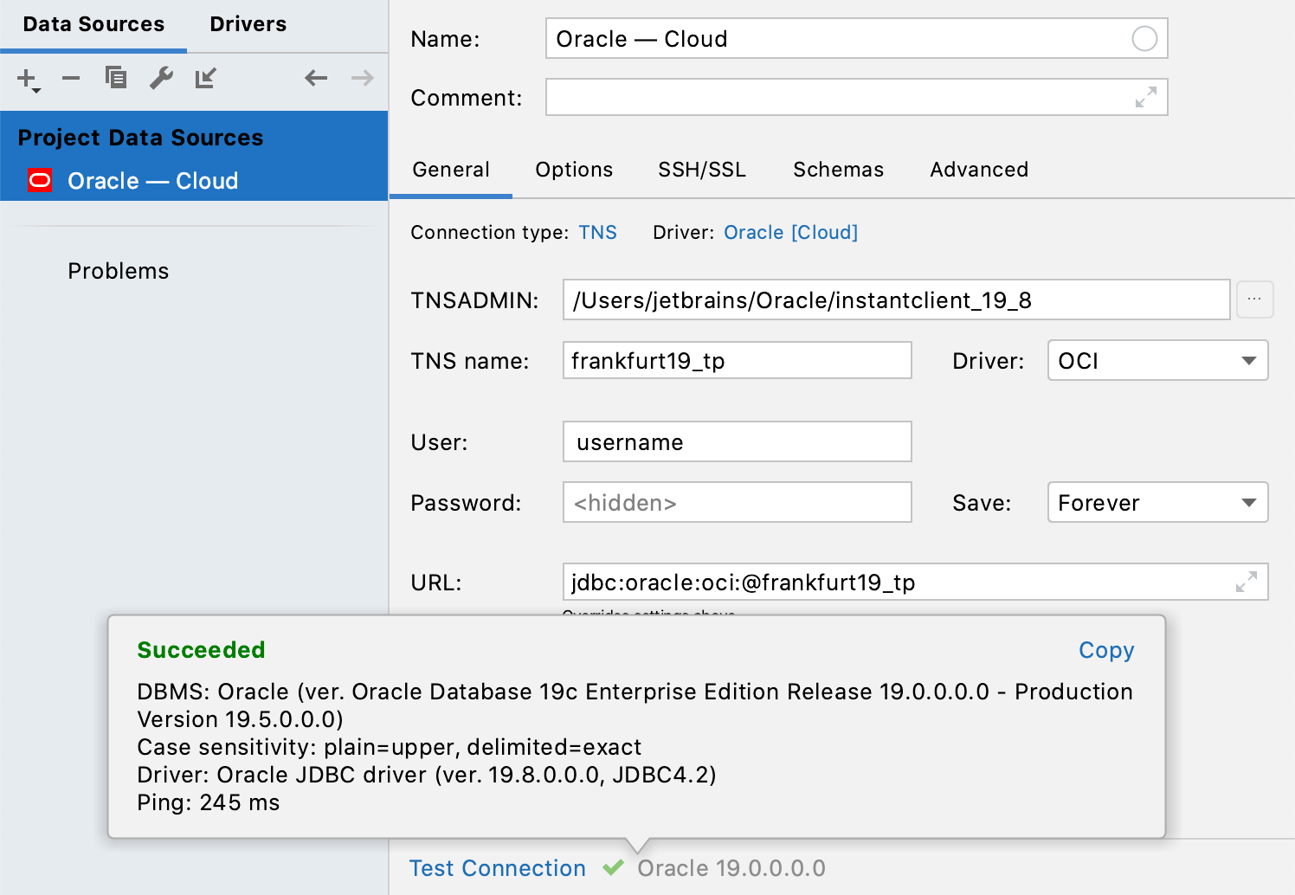Click the Oracle [Cloud] driver link
Image resolution: width=1295 pixels, height=895 pixels.
(x=789, y=232)
